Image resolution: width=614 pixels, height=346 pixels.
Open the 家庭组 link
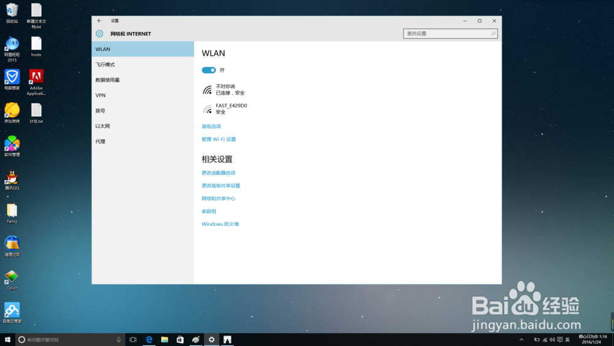pyautogui.click(x=209, y=211)
